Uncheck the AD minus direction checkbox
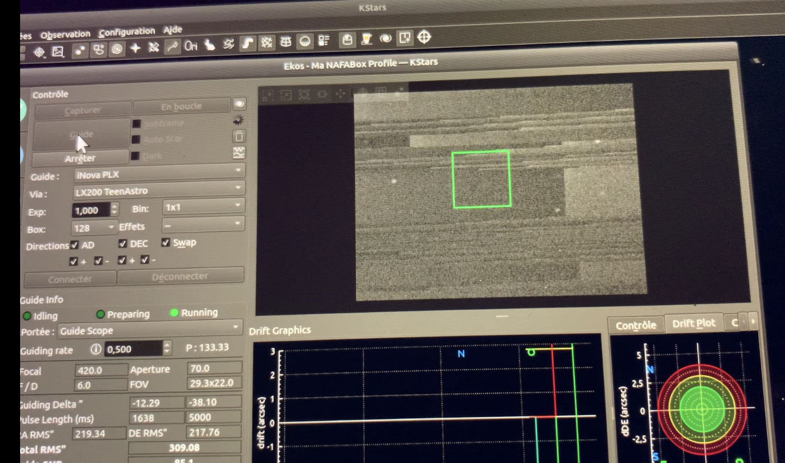Viewport: 785px width, 463px height. pos(98,261)
